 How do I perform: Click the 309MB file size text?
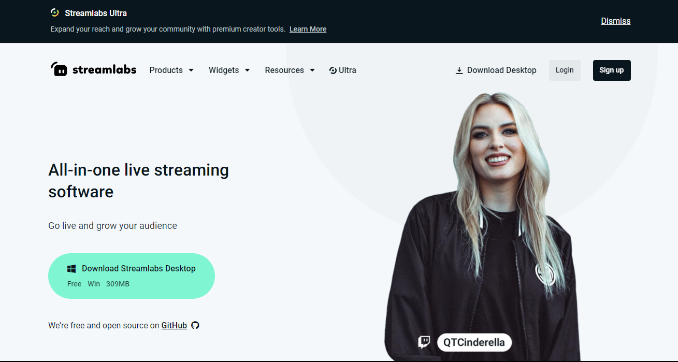click(x=118, y=284)
